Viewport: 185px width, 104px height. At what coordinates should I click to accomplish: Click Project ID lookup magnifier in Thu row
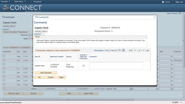[172, 61]
